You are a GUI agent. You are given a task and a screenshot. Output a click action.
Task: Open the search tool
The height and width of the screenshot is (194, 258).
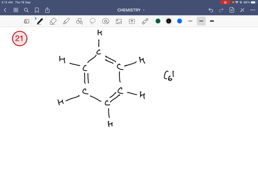click(26, 10)
